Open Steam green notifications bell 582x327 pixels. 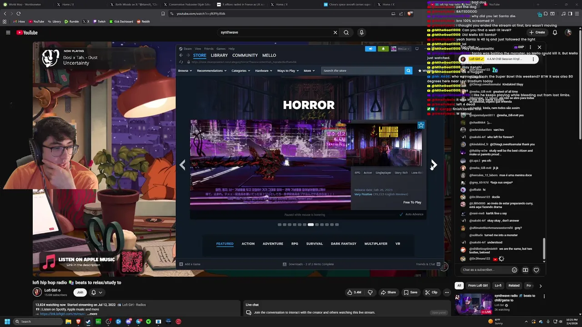383,49
